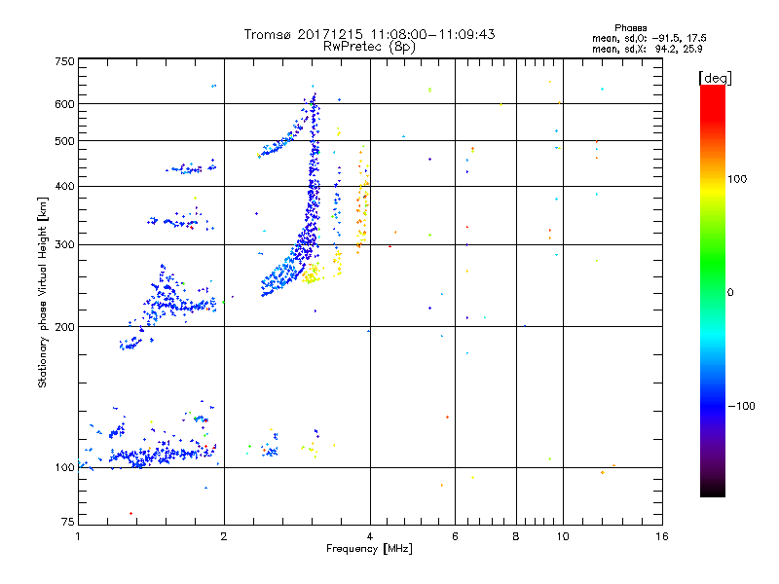Select the O-mode line -91.5, 17.5
This screenshot has height=584, width=779.
tap(649, 38)
